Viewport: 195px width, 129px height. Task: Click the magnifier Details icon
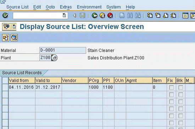pyautogui.click(x=14, y=38)
